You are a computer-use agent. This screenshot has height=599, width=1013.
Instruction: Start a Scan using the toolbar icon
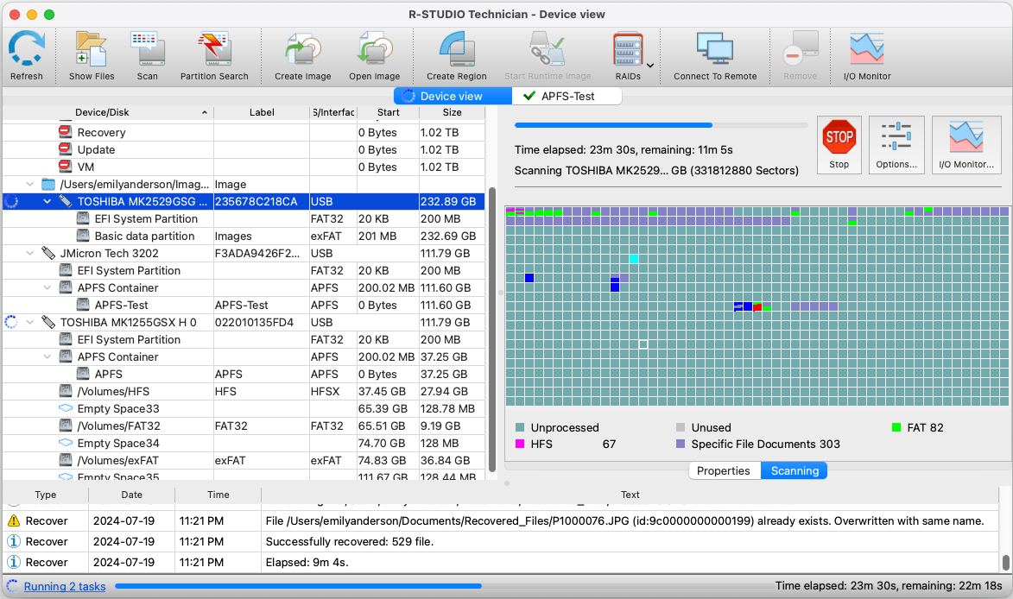pos(148,56)
